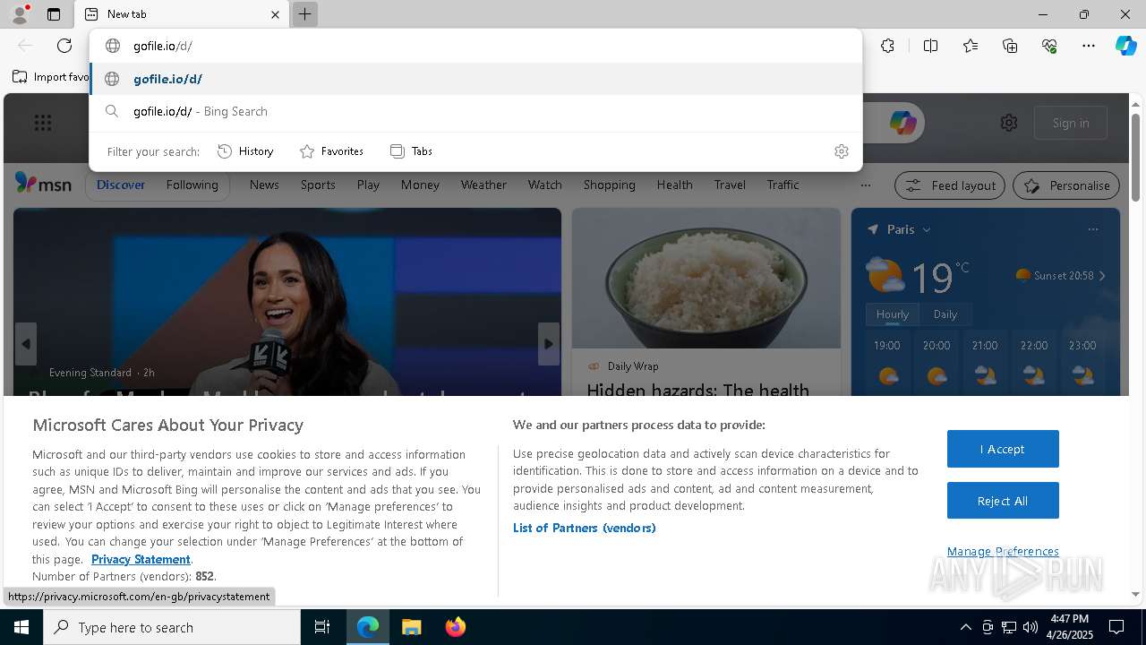
Task: Open the Travel category
Action: pyautogui.click(x=730, y=185)
